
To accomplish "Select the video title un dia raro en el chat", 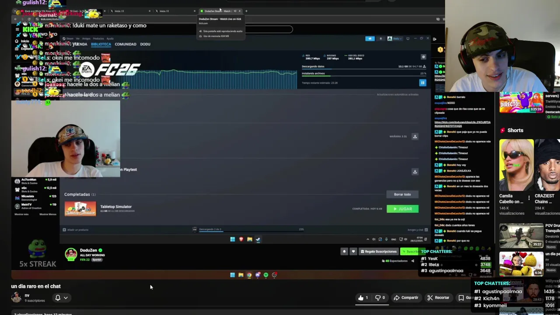I will click(x=36, y=286).
